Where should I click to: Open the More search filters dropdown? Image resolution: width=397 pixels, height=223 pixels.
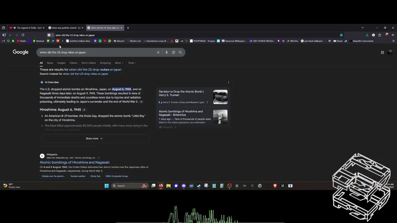(x=119, y=63)
